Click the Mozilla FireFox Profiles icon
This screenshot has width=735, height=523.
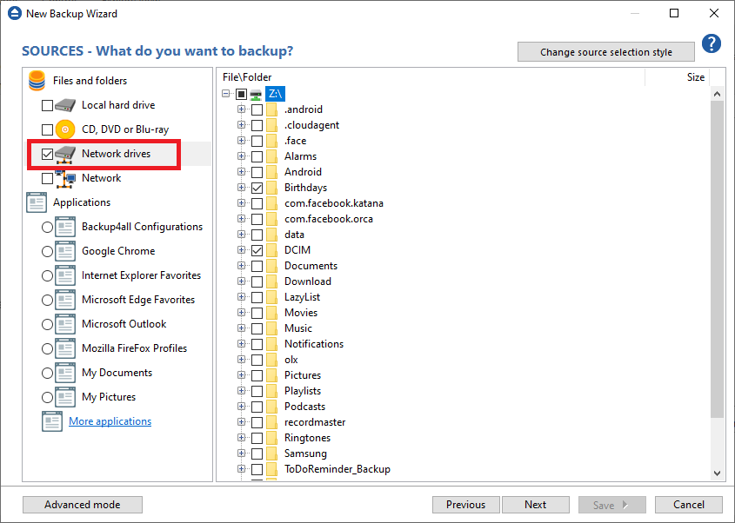click(65, 348)
